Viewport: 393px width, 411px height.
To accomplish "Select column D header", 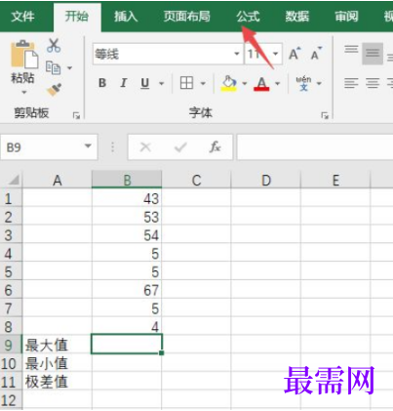I will pyautogui.click(x=266, y=180).
